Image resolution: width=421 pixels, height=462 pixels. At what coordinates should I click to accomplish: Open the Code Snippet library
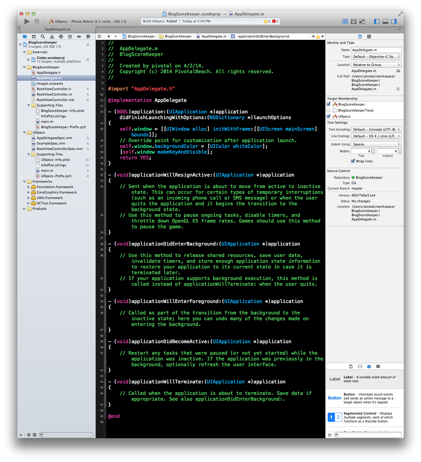pos(360,366)
